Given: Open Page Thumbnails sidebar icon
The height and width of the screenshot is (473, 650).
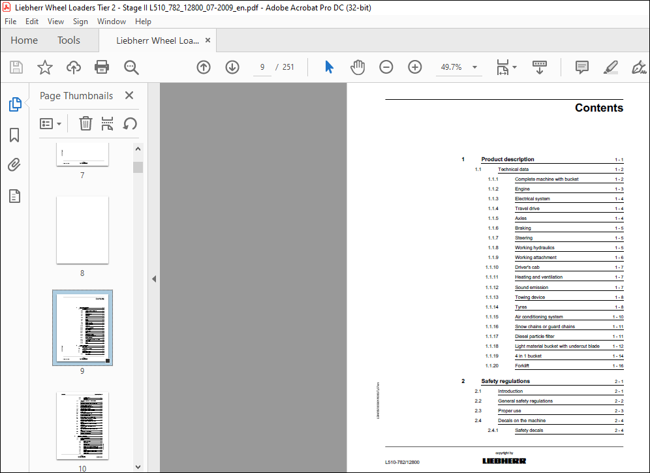Looking at the screenshot, I should coord(15,104).
